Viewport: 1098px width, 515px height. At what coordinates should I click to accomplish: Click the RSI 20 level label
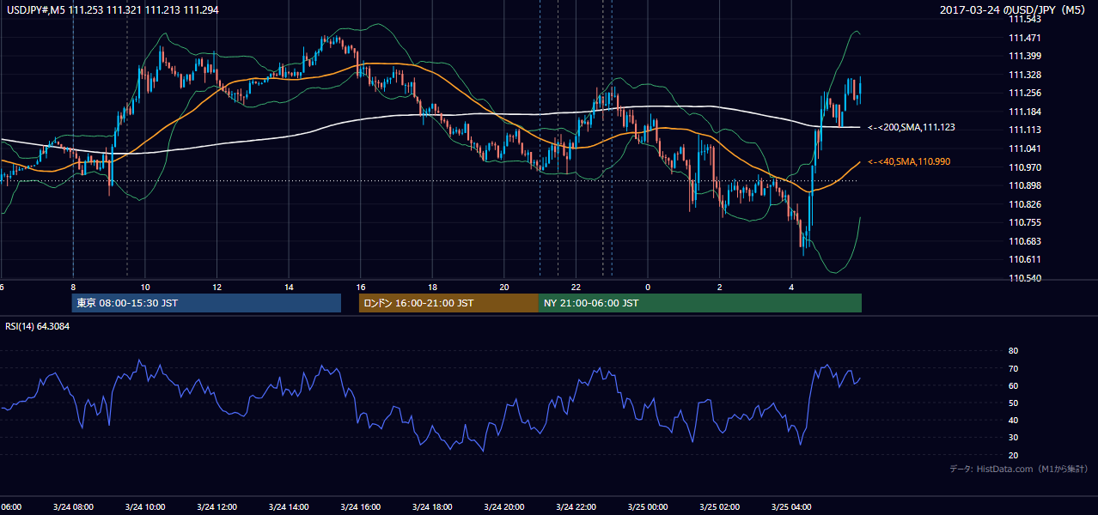point(1014,455)
